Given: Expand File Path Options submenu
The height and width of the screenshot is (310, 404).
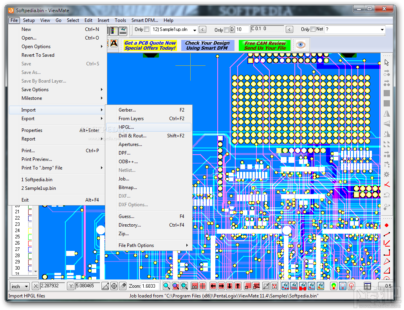Looking at the screenshot, I should [x=149, y=245].
